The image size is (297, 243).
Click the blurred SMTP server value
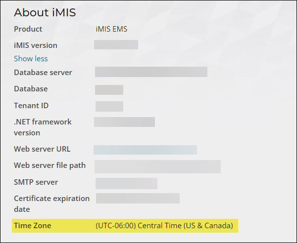pyautogui.click(x=126, y=183)
